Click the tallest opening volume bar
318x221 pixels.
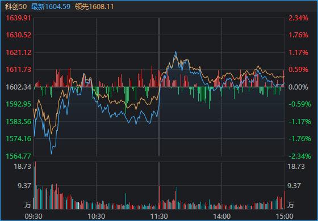click(x=35, y=185)
